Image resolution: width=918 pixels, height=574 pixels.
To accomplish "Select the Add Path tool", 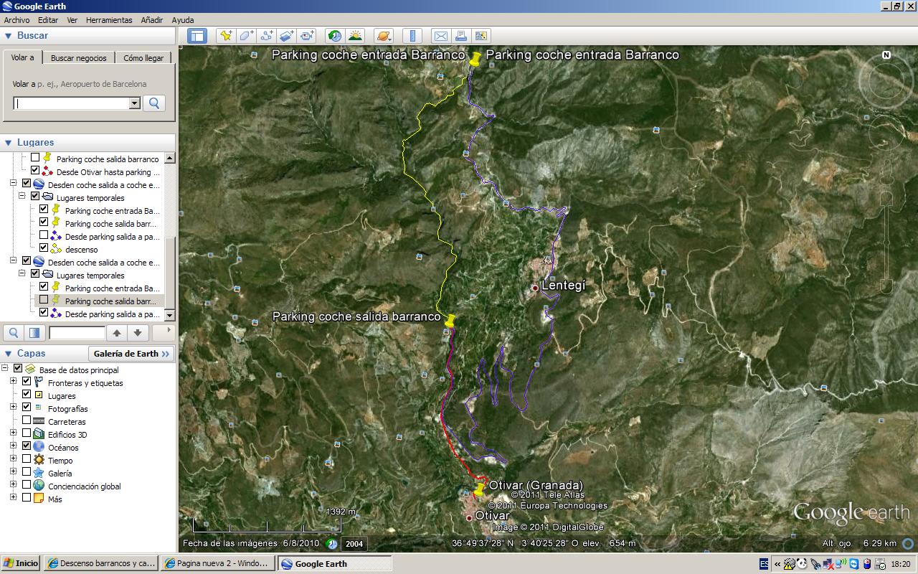I will (267, 35).
